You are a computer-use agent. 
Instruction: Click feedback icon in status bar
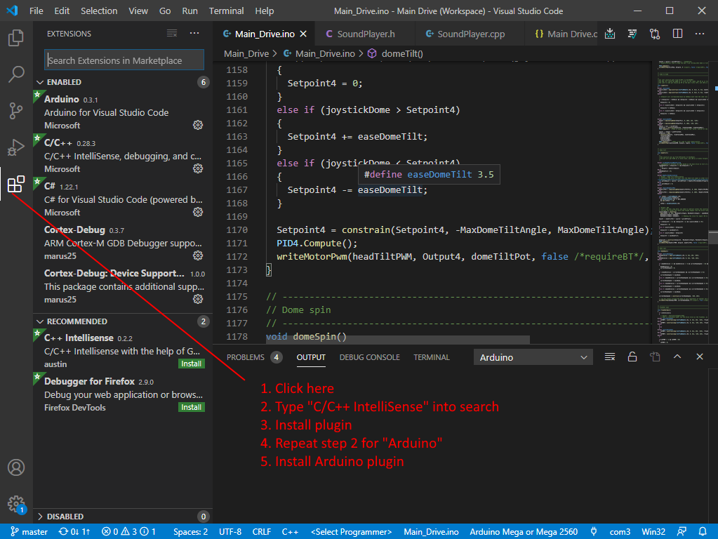click(682, 532)
